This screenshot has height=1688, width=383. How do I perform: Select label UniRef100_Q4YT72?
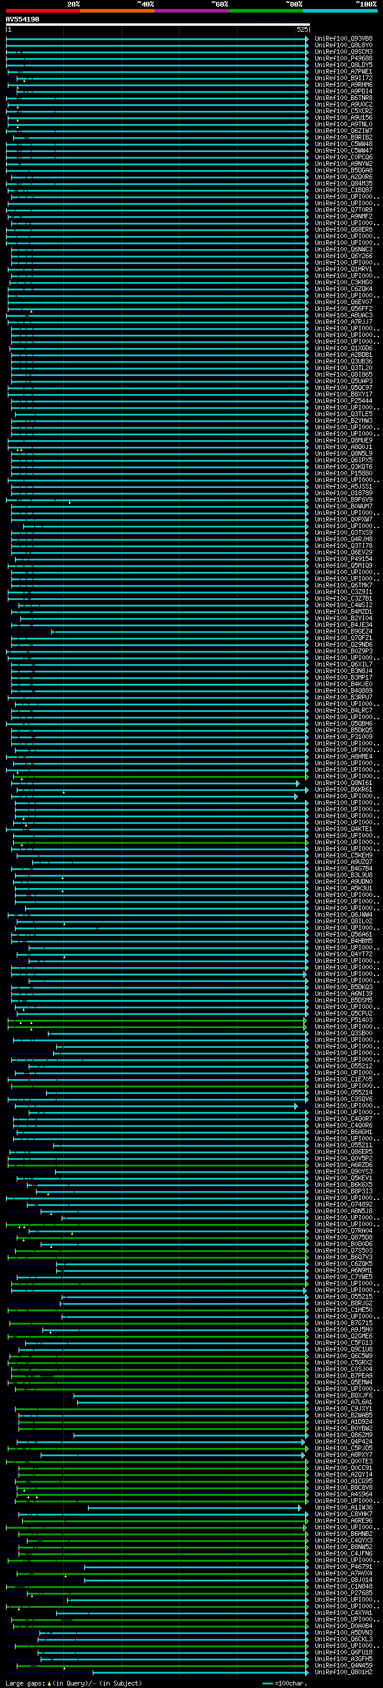tap(344, 954)
